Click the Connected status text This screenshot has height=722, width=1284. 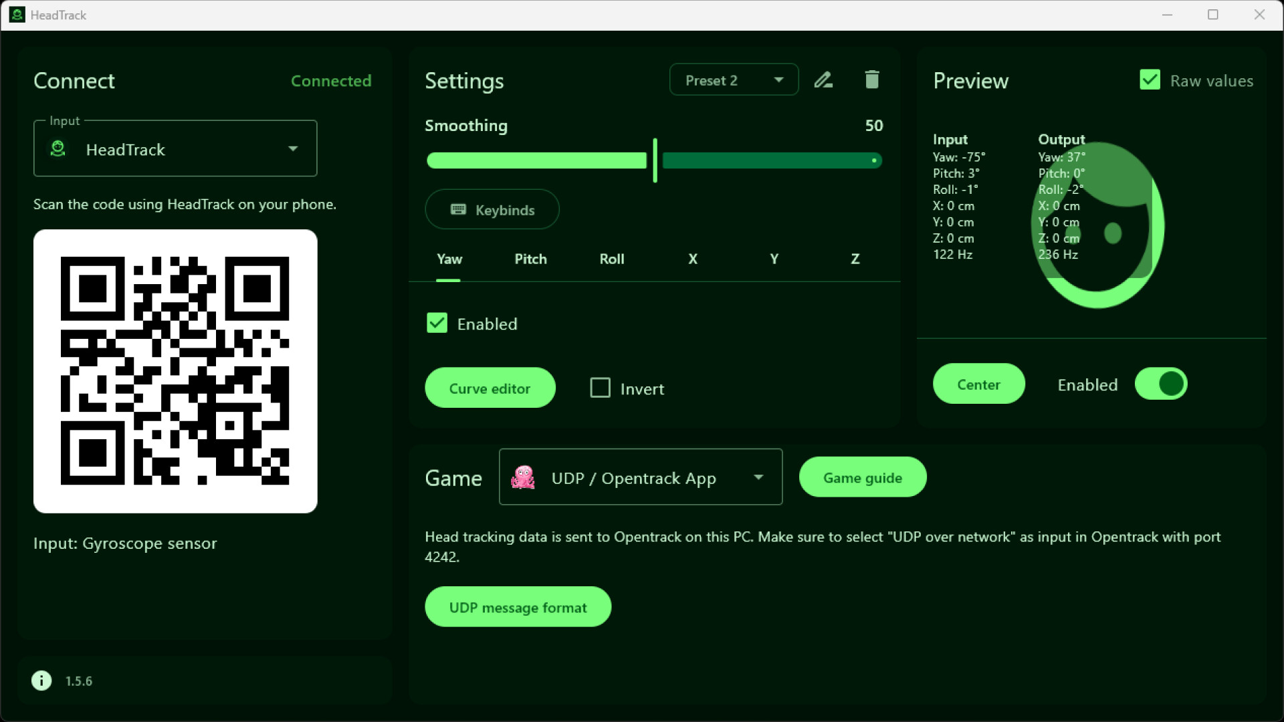pyautogui.click(x=331, y=81)
